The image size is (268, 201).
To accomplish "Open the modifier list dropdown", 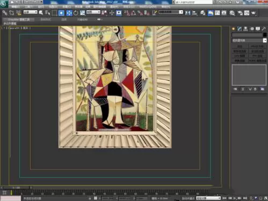I will point(249,41).
